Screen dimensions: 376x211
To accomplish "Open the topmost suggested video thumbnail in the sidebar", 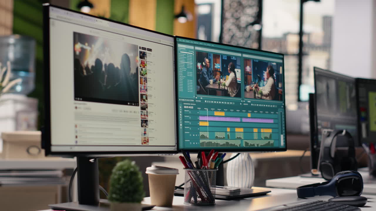I will point(143,55).
